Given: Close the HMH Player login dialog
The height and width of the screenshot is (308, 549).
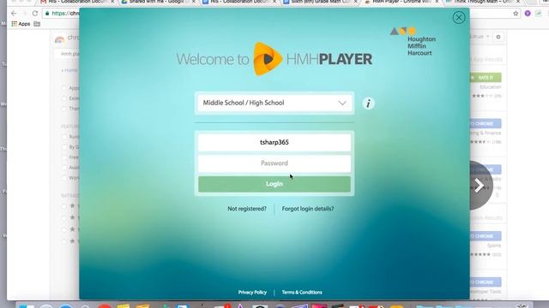Looking at the screenshot, I should pyautogui.click(x=459, y=17).
